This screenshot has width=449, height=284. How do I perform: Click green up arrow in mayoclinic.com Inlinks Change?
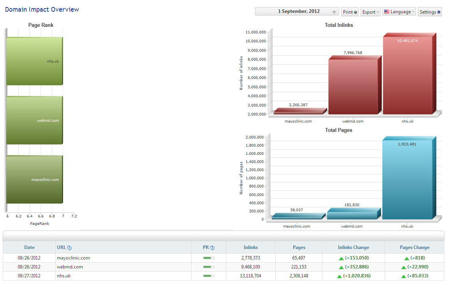(341, 258)
